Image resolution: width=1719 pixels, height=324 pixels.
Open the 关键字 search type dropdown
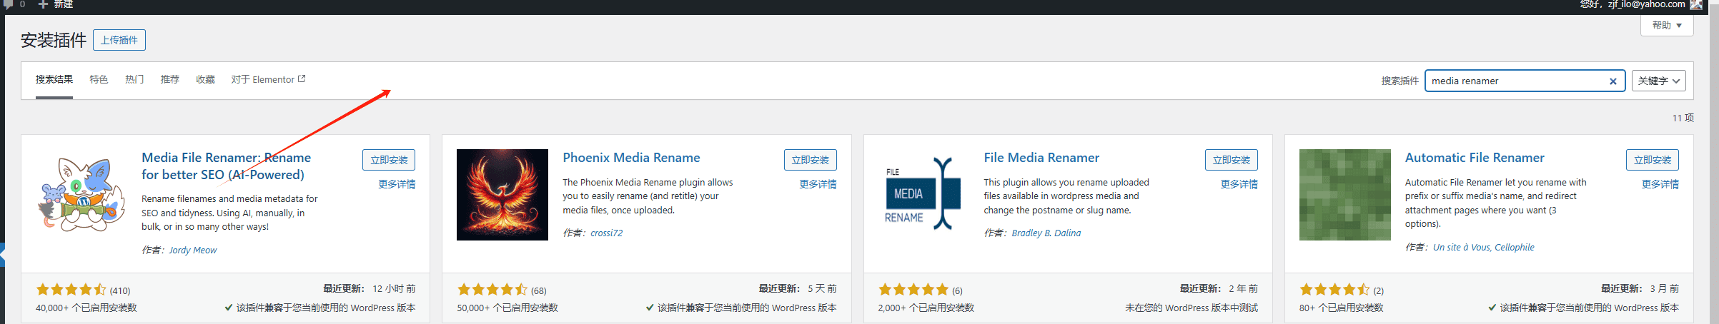point(1658,81)
